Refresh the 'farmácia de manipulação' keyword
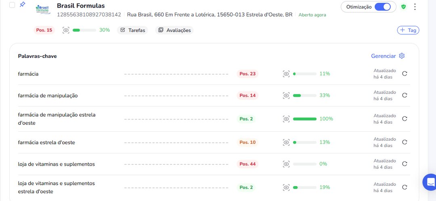The image size is (436, 201). 405,95
